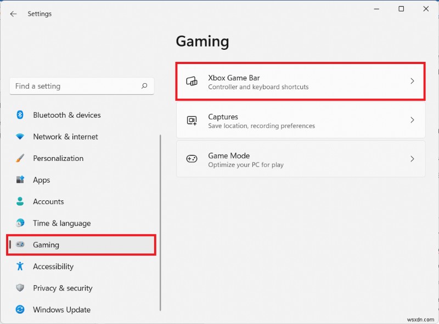
Task: Click the Xbox Game Bar icon
Action: coord(192,82)
